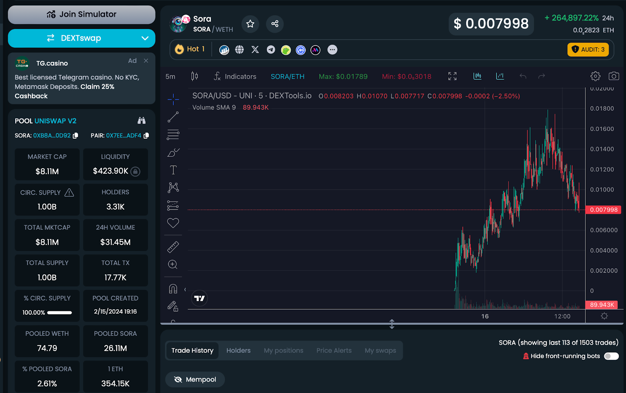This screenshot has width=626, height=393.
Task: Open the Telegram social link icon
Action: click(271, 50)
